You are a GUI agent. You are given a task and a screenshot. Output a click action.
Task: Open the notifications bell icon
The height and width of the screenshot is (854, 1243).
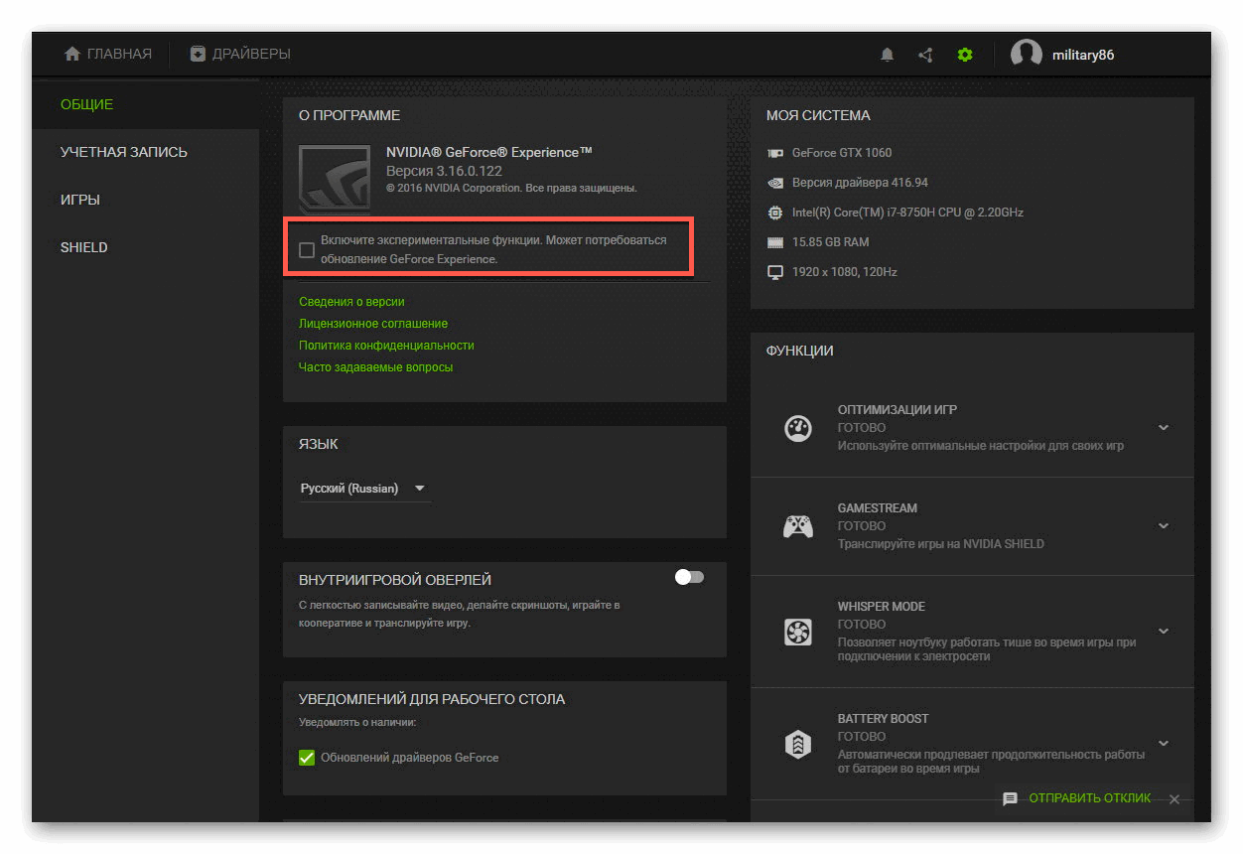pyautogui.click(x=888, y=56)
